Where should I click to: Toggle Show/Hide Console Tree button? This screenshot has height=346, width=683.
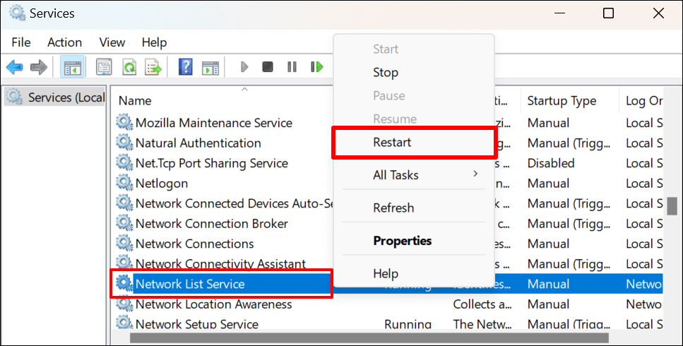(x=72, y=67)
